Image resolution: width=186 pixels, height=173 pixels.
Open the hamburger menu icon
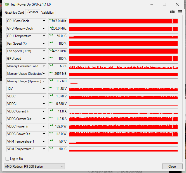180,12
